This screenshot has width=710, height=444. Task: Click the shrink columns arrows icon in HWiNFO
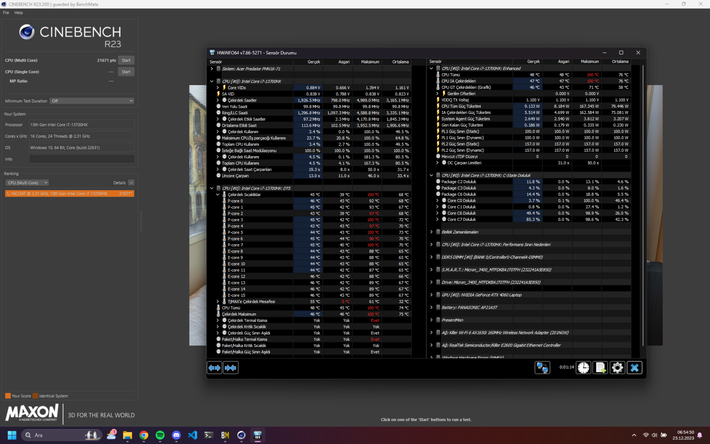231,368
